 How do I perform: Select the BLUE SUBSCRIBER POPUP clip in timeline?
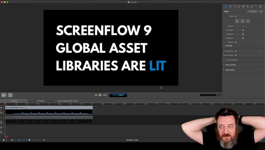pyautogui.click(x=49, y=110)
